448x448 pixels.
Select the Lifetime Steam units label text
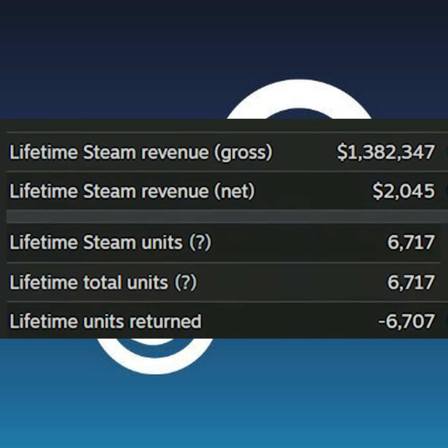coord(96,243)
